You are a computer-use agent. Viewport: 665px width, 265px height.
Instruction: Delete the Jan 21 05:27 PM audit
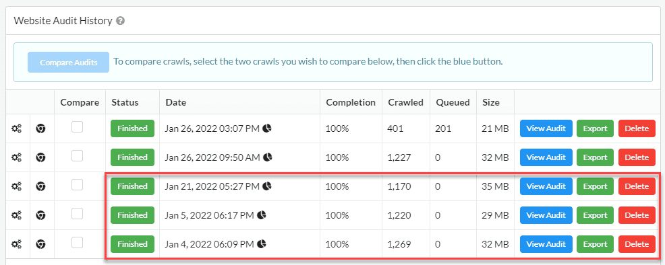637,186
